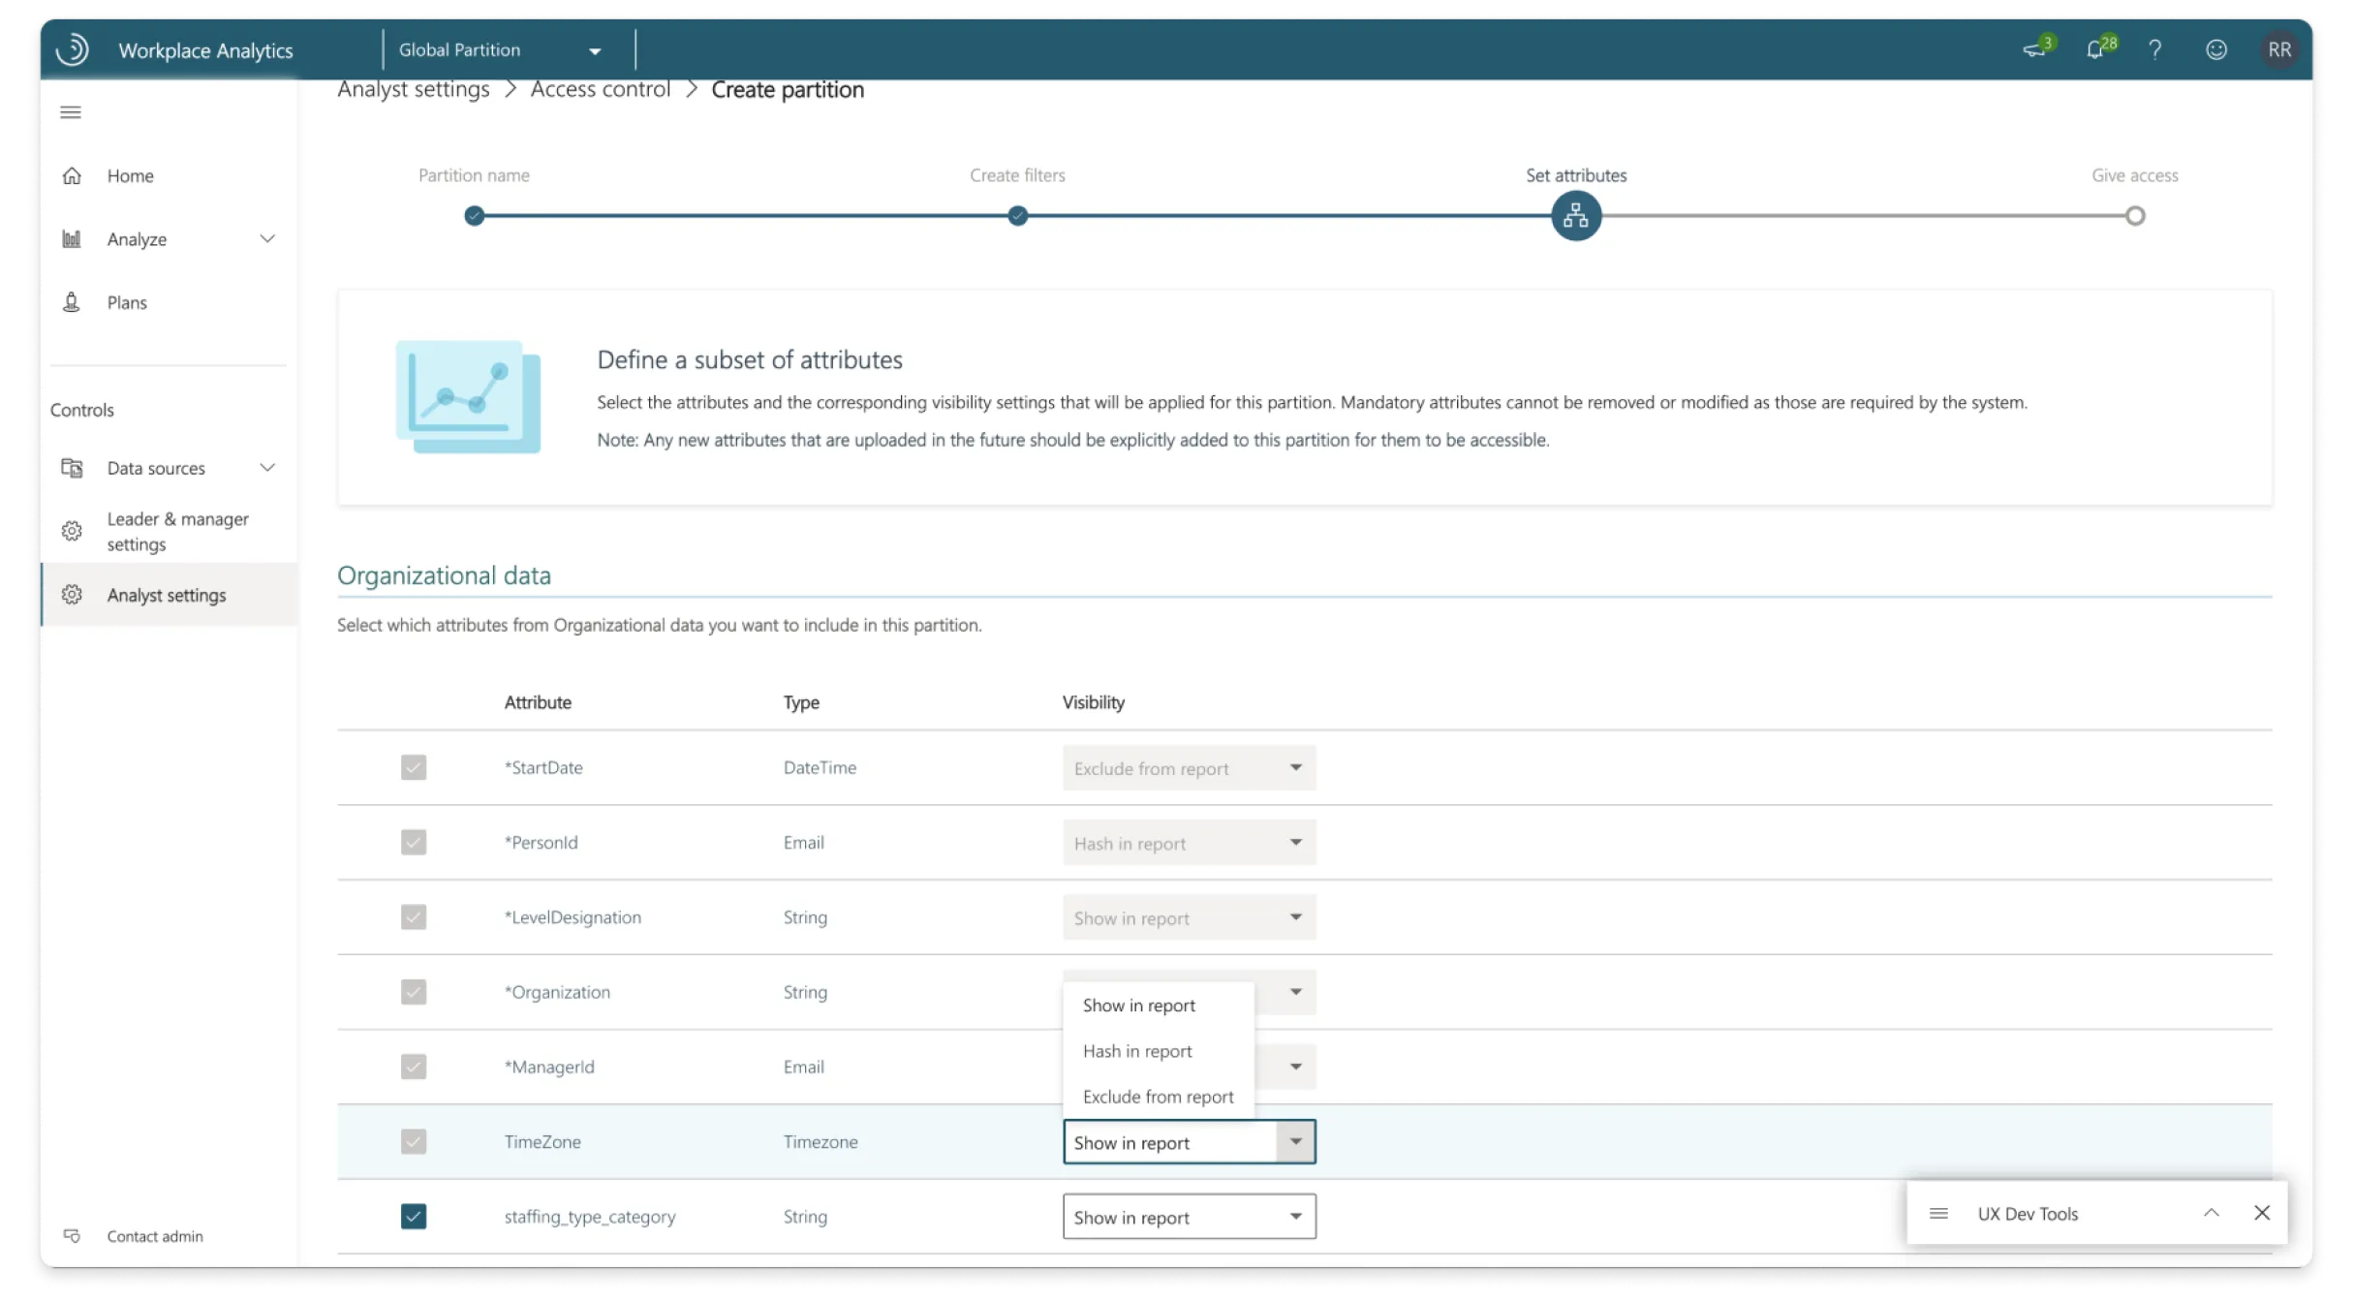Viewport: 2353px width, 1302px height.
Task: Click the *Organization row checkbox
Action: (x=414, y=992)
